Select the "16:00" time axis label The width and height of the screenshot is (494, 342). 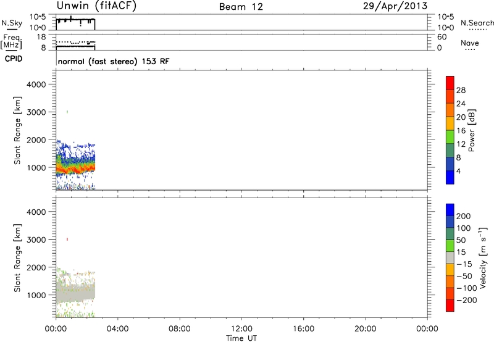pos(303,329)
